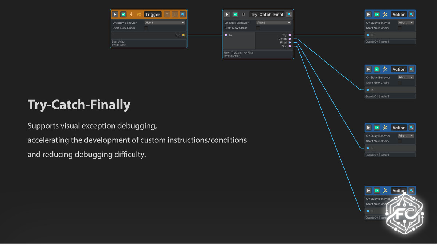Viewport: 437px width, 246px height.
Task: Click In port of Action node wired to Try
Action: (x=368, y=35)
